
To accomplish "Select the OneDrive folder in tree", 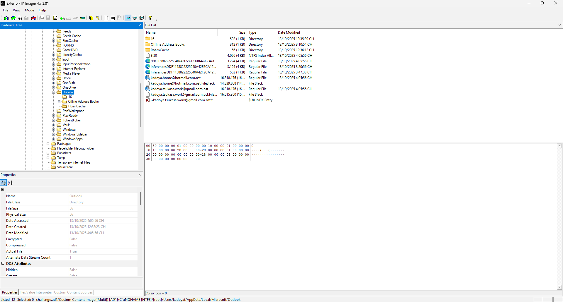I will point(69,87).
